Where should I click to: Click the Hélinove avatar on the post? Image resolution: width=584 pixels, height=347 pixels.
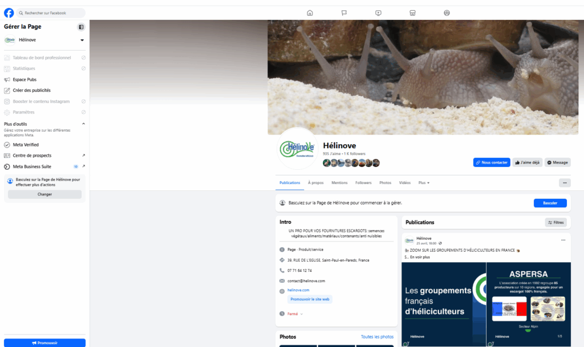tap(409, 240)
